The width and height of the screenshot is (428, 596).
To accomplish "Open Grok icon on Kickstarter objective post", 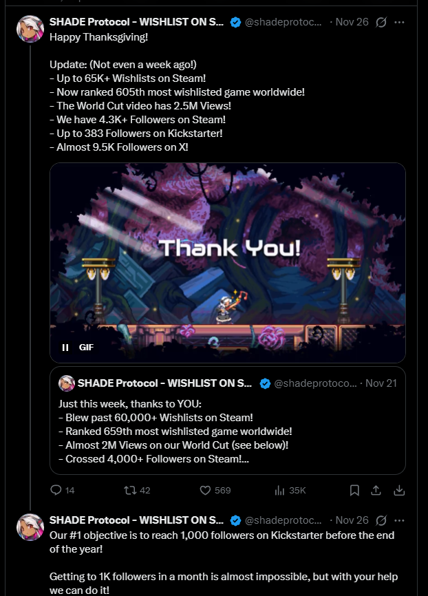I will pos(381,520).
